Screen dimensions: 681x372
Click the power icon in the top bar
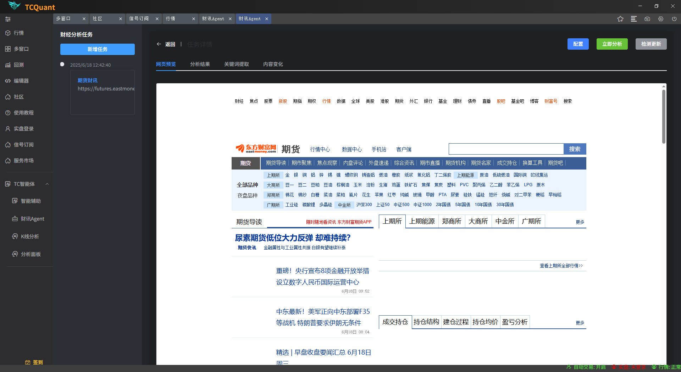click(674, 19)
